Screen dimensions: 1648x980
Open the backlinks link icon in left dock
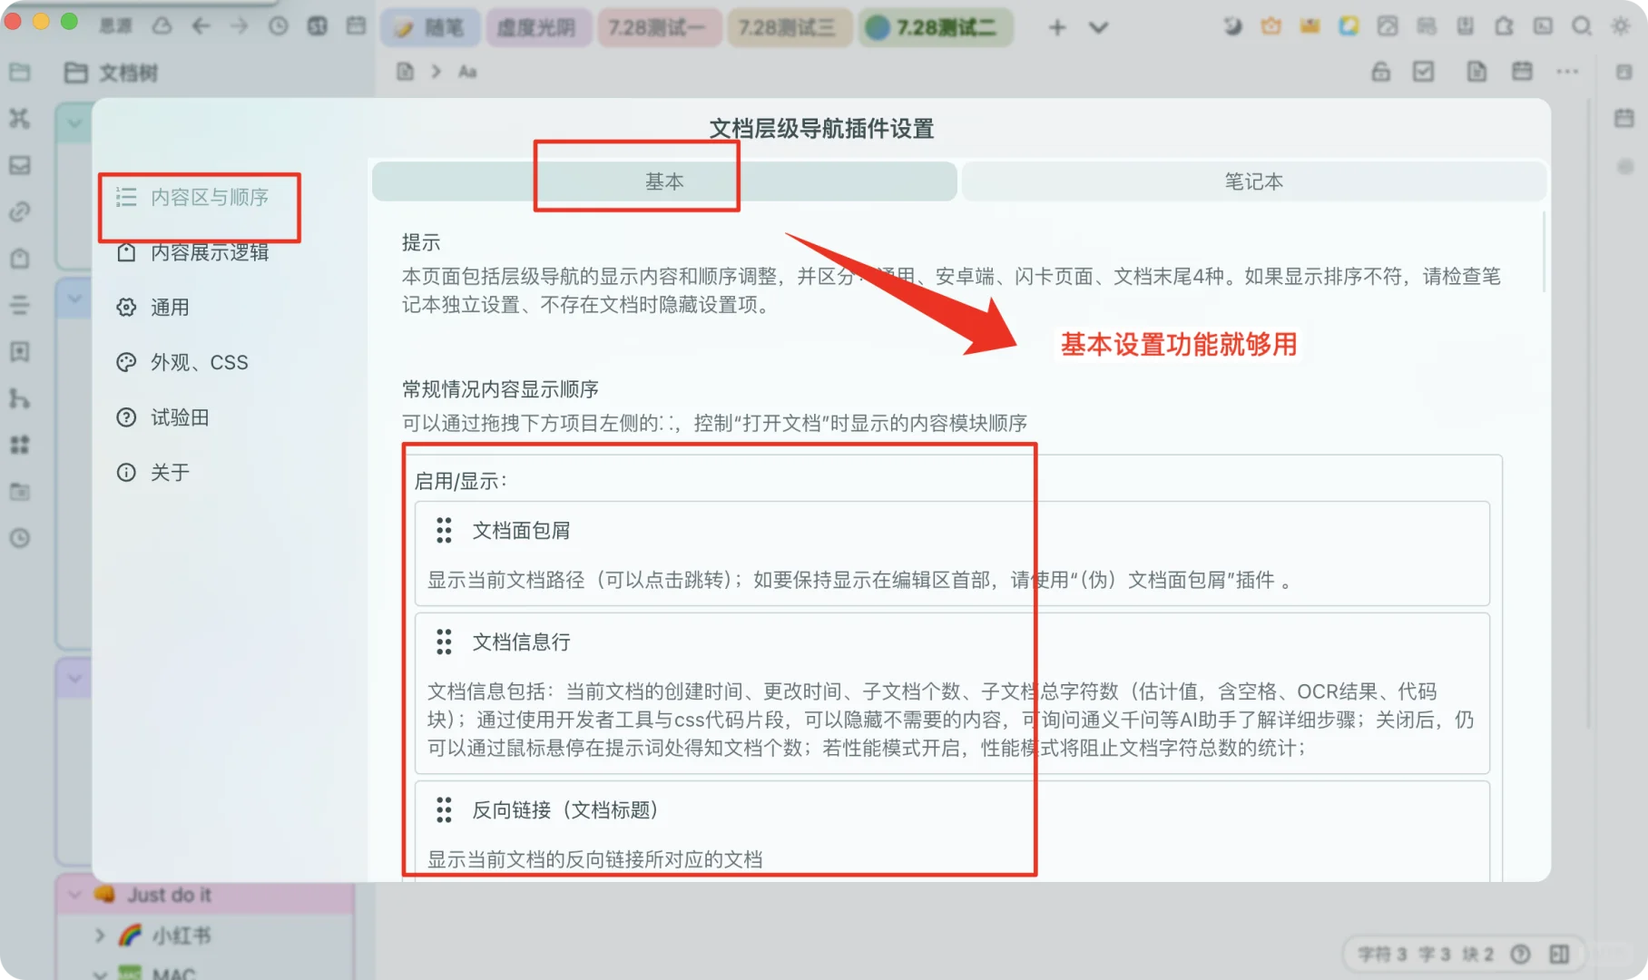tap(20, 211)
